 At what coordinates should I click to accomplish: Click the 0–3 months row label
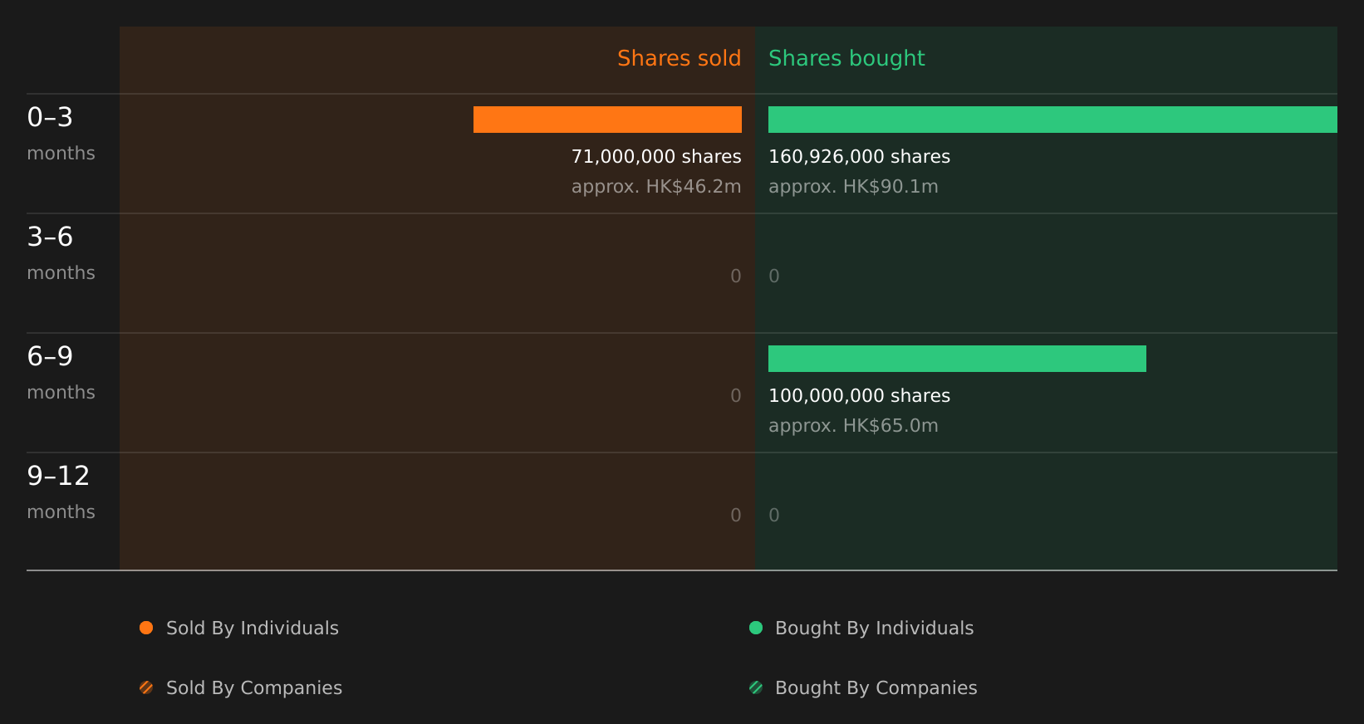[61, 134]
